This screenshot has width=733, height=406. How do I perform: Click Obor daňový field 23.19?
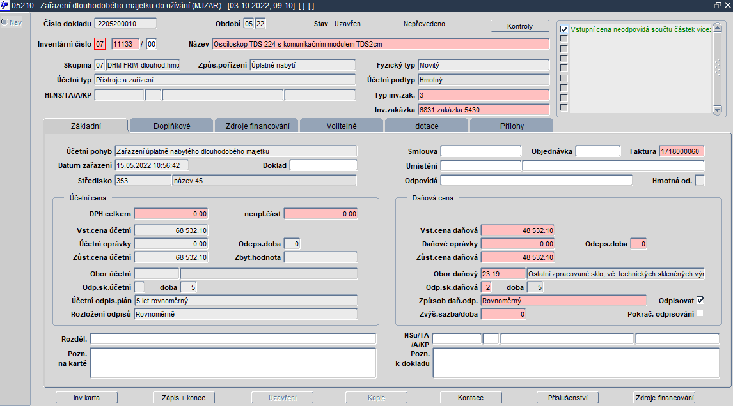click(x=503, y=274)
